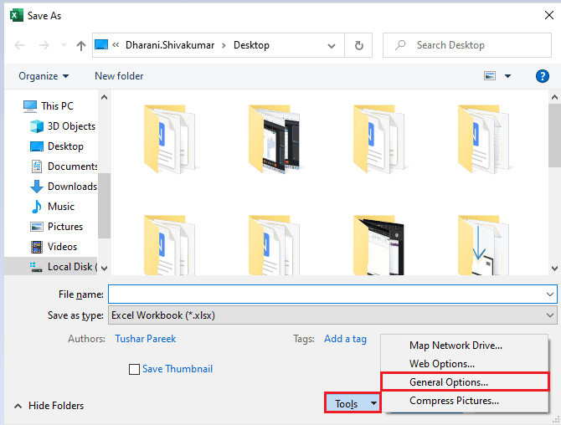Open the Save as type combo box
561x425 pixels.
(332, 315)
